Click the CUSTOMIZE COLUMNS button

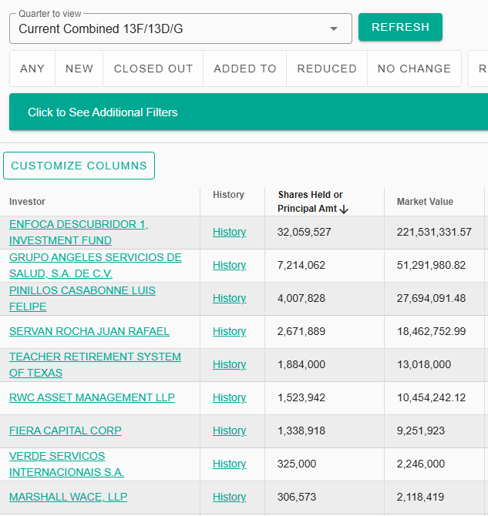coord(79,166)
